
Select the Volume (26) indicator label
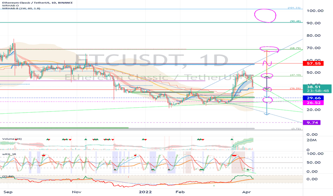point(12,139)
